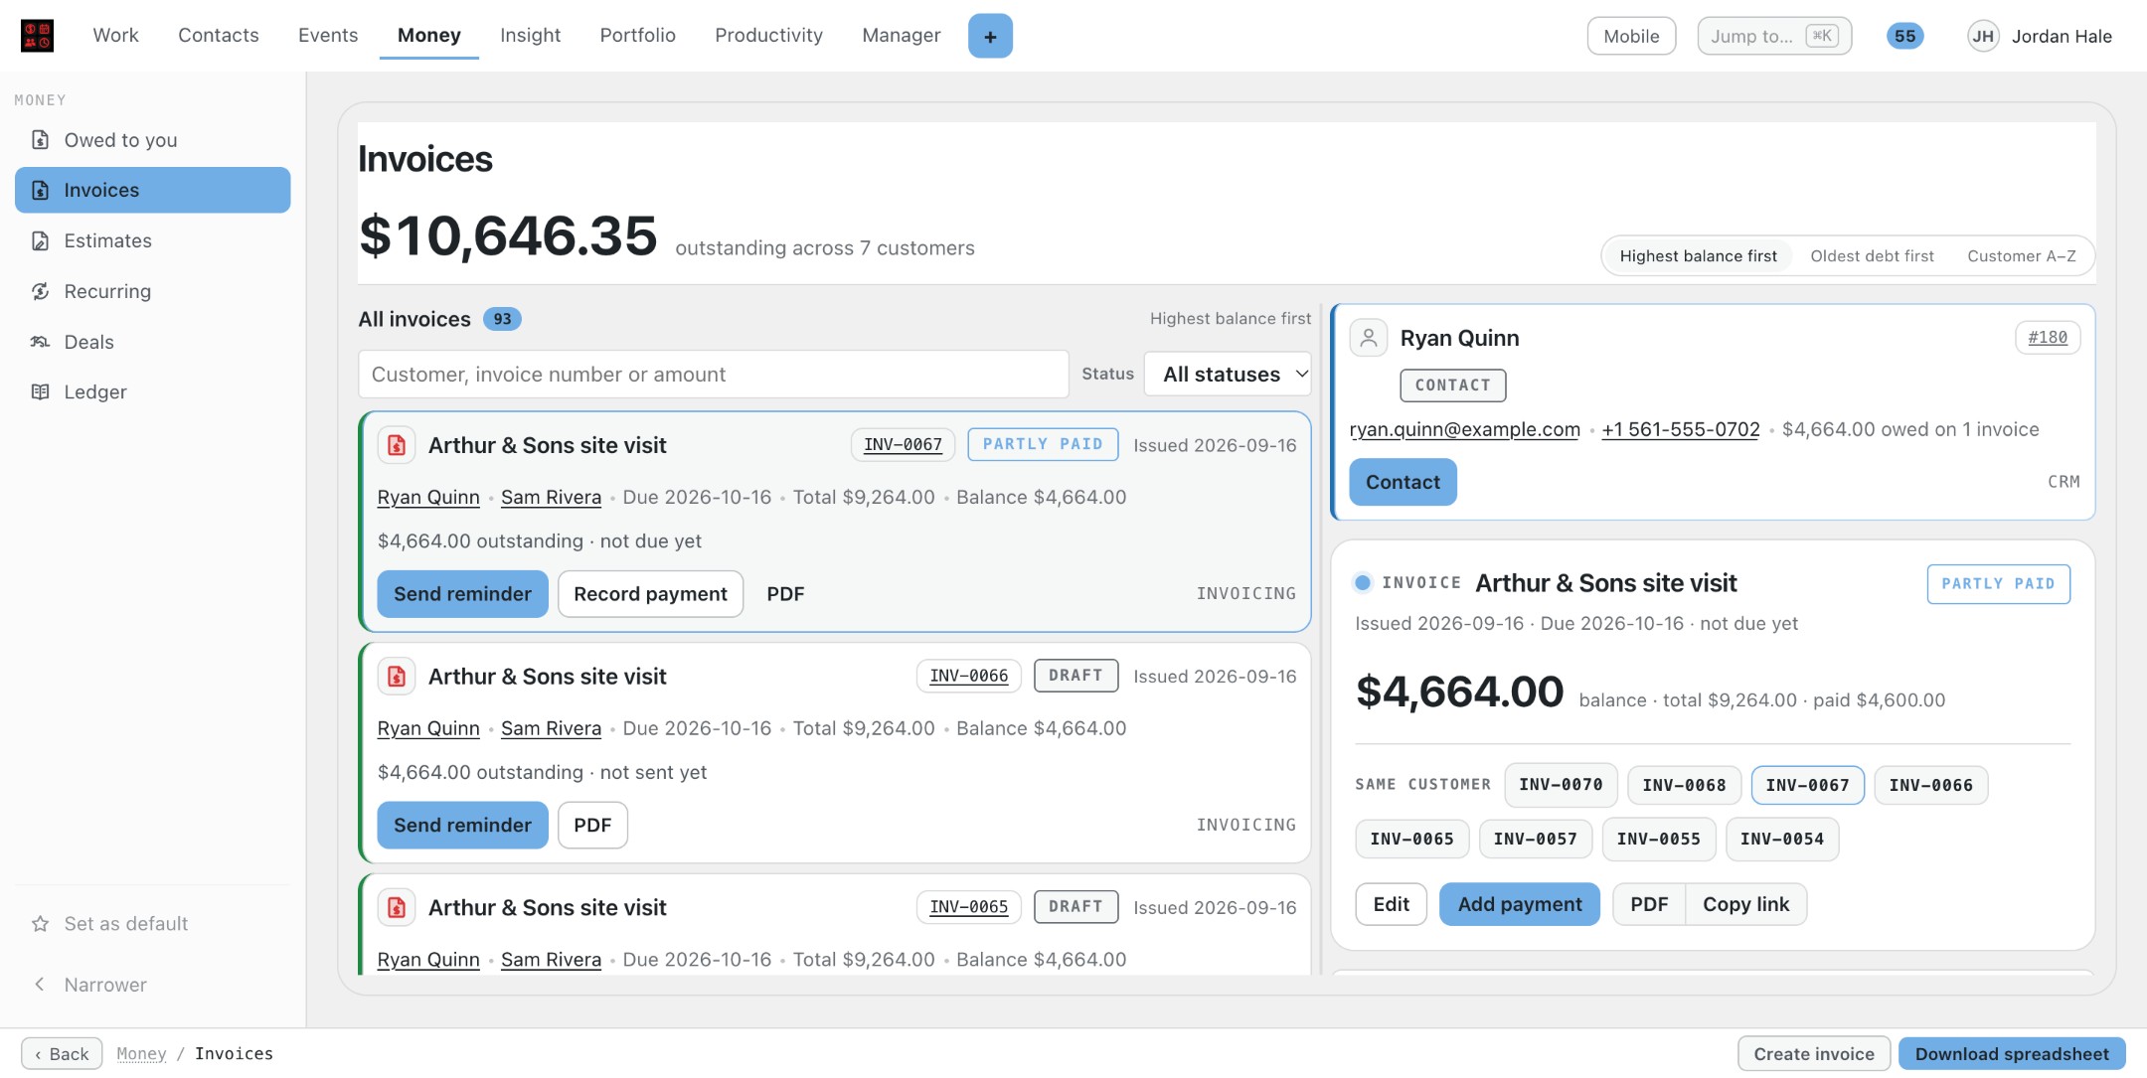Open Owed to you sidebar item
The image size is (2147, 1078).
pyautogui.click(x=152, y=140)
